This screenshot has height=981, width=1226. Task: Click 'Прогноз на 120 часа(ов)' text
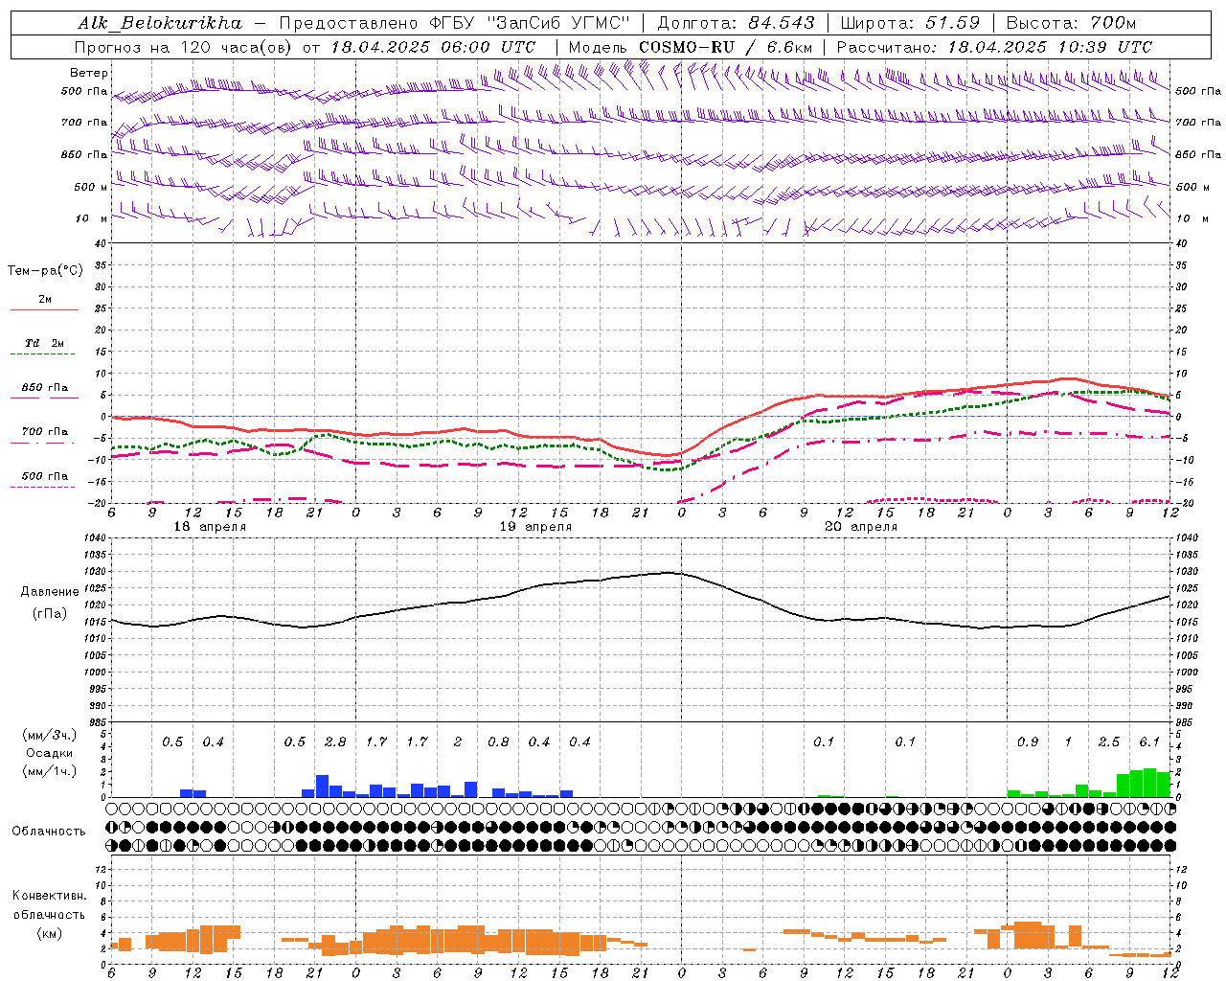tap(185, 47)
